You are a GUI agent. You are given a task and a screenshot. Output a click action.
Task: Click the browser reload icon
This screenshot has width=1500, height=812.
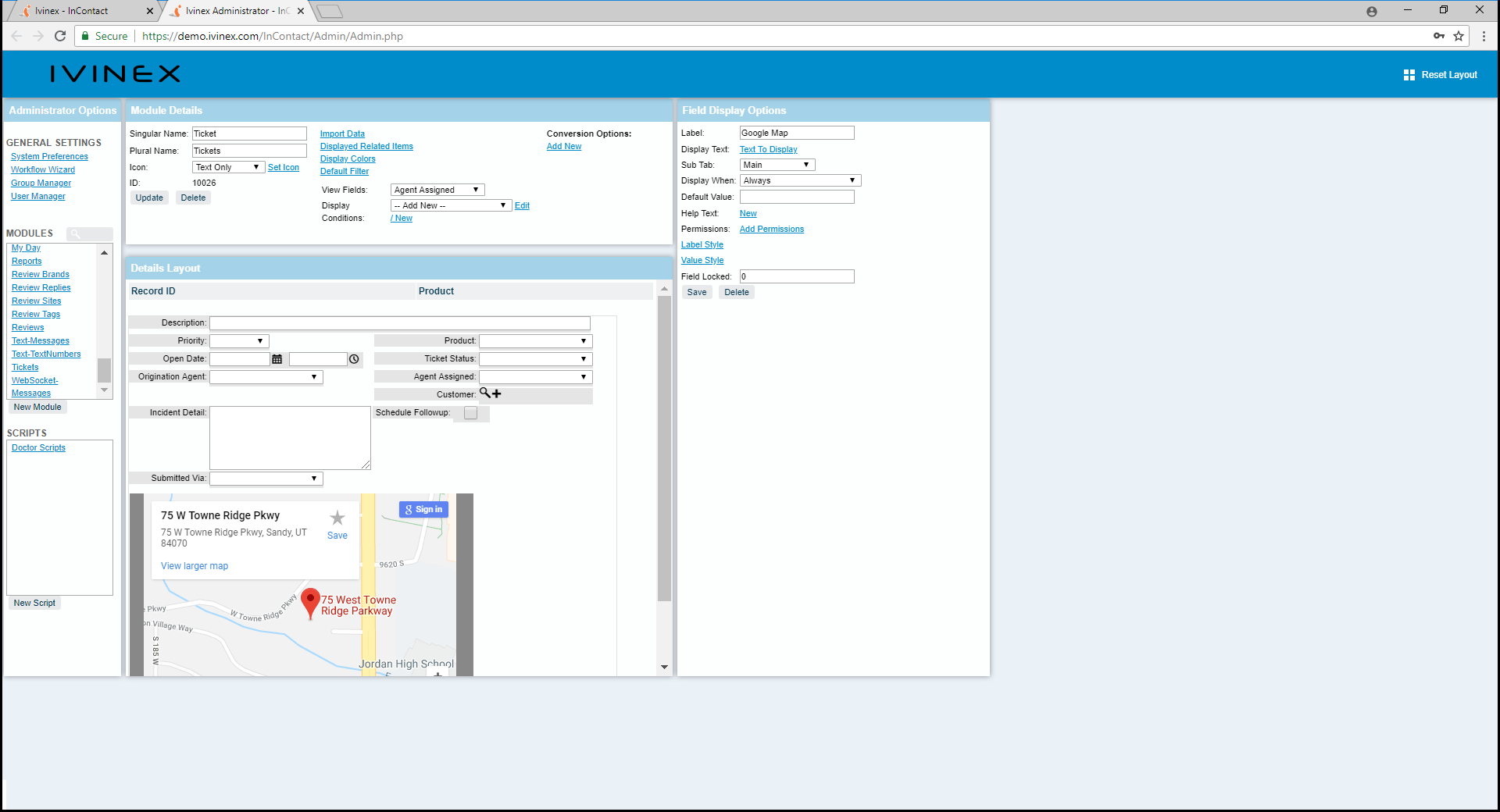click(60, 36)
